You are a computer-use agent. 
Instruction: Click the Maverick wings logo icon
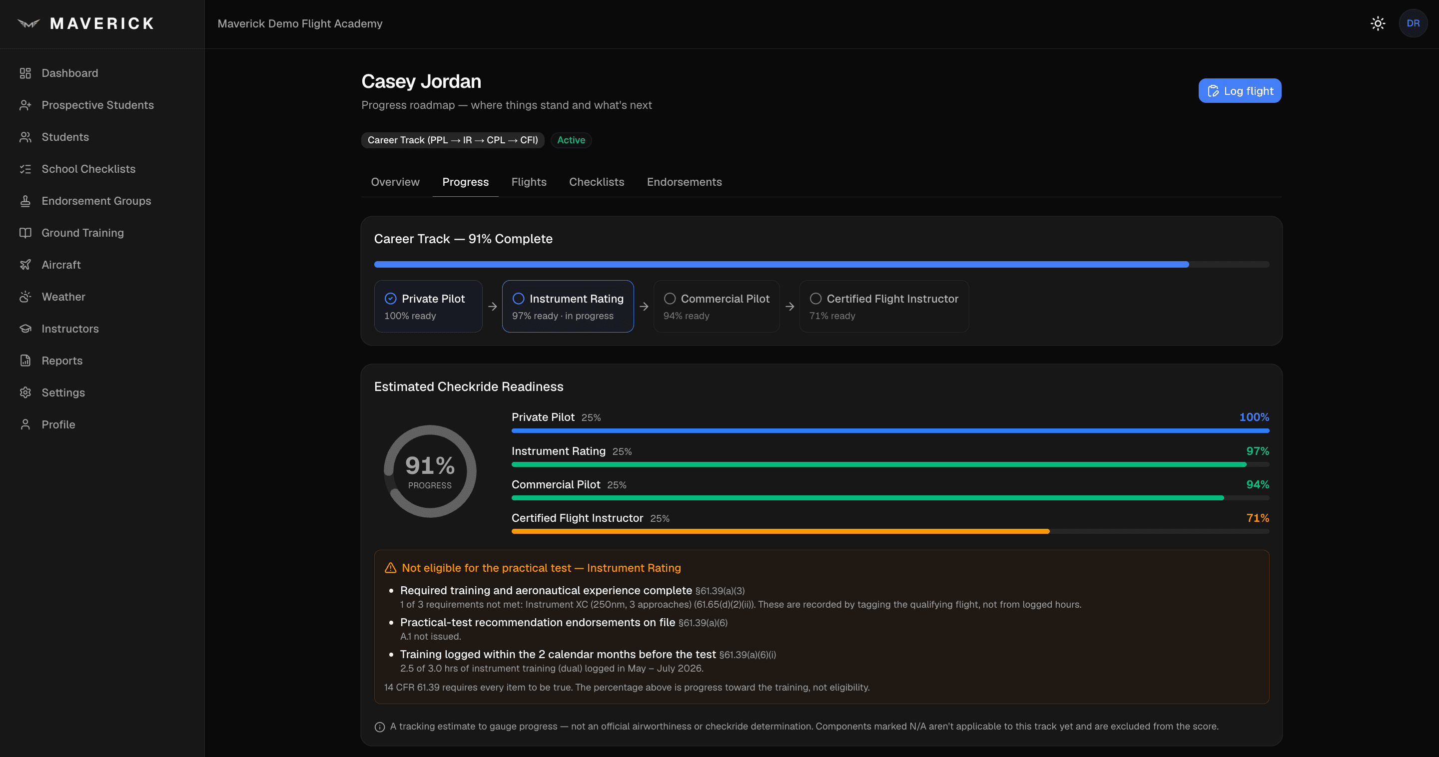click(x=28, y=23)
